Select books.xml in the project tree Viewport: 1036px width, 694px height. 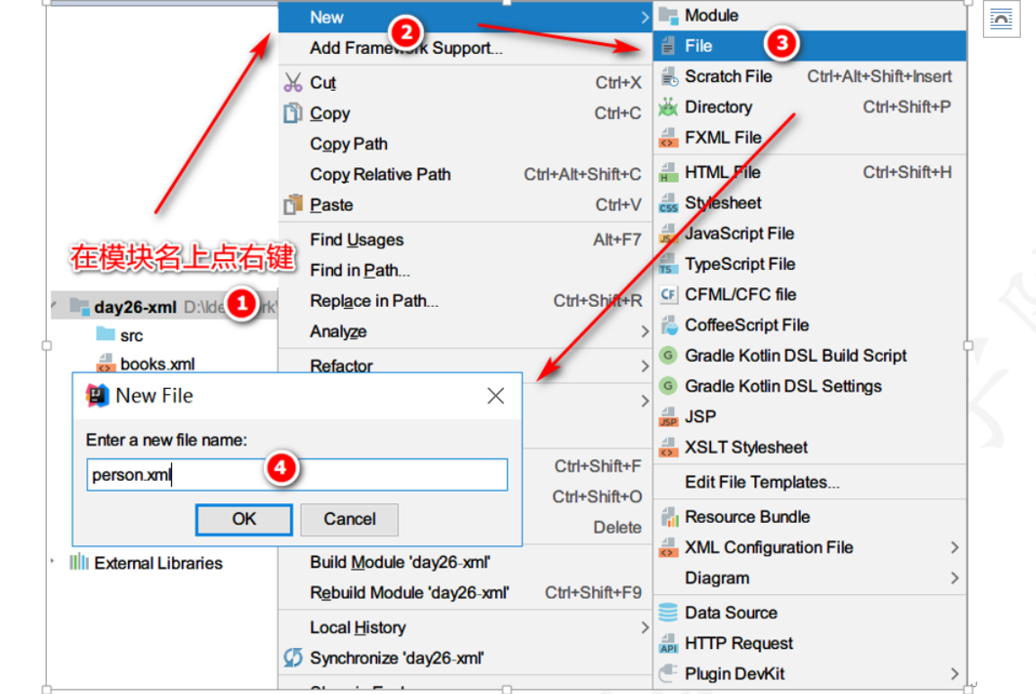click(158, 364)
